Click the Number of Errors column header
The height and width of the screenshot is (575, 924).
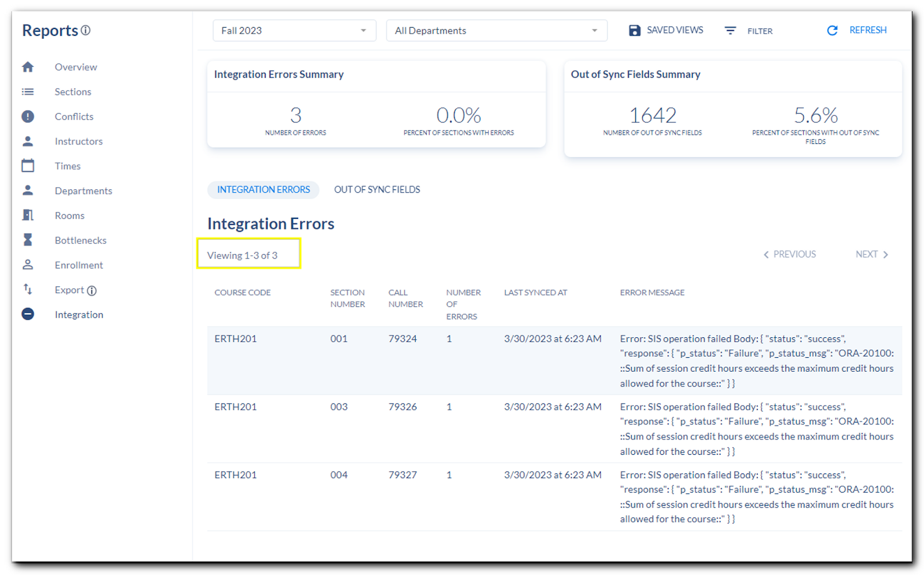tap(463, 304)
